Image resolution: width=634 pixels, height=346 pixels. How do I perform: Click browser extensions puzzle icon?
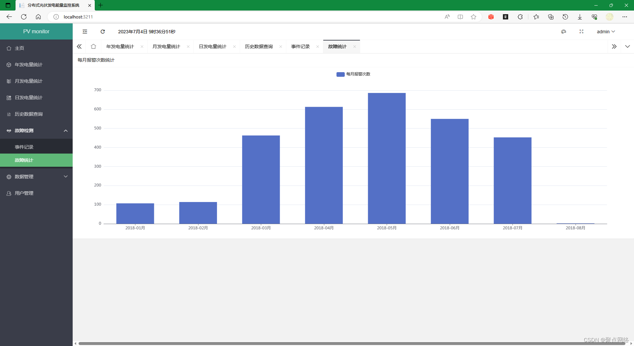pos(520,17)
